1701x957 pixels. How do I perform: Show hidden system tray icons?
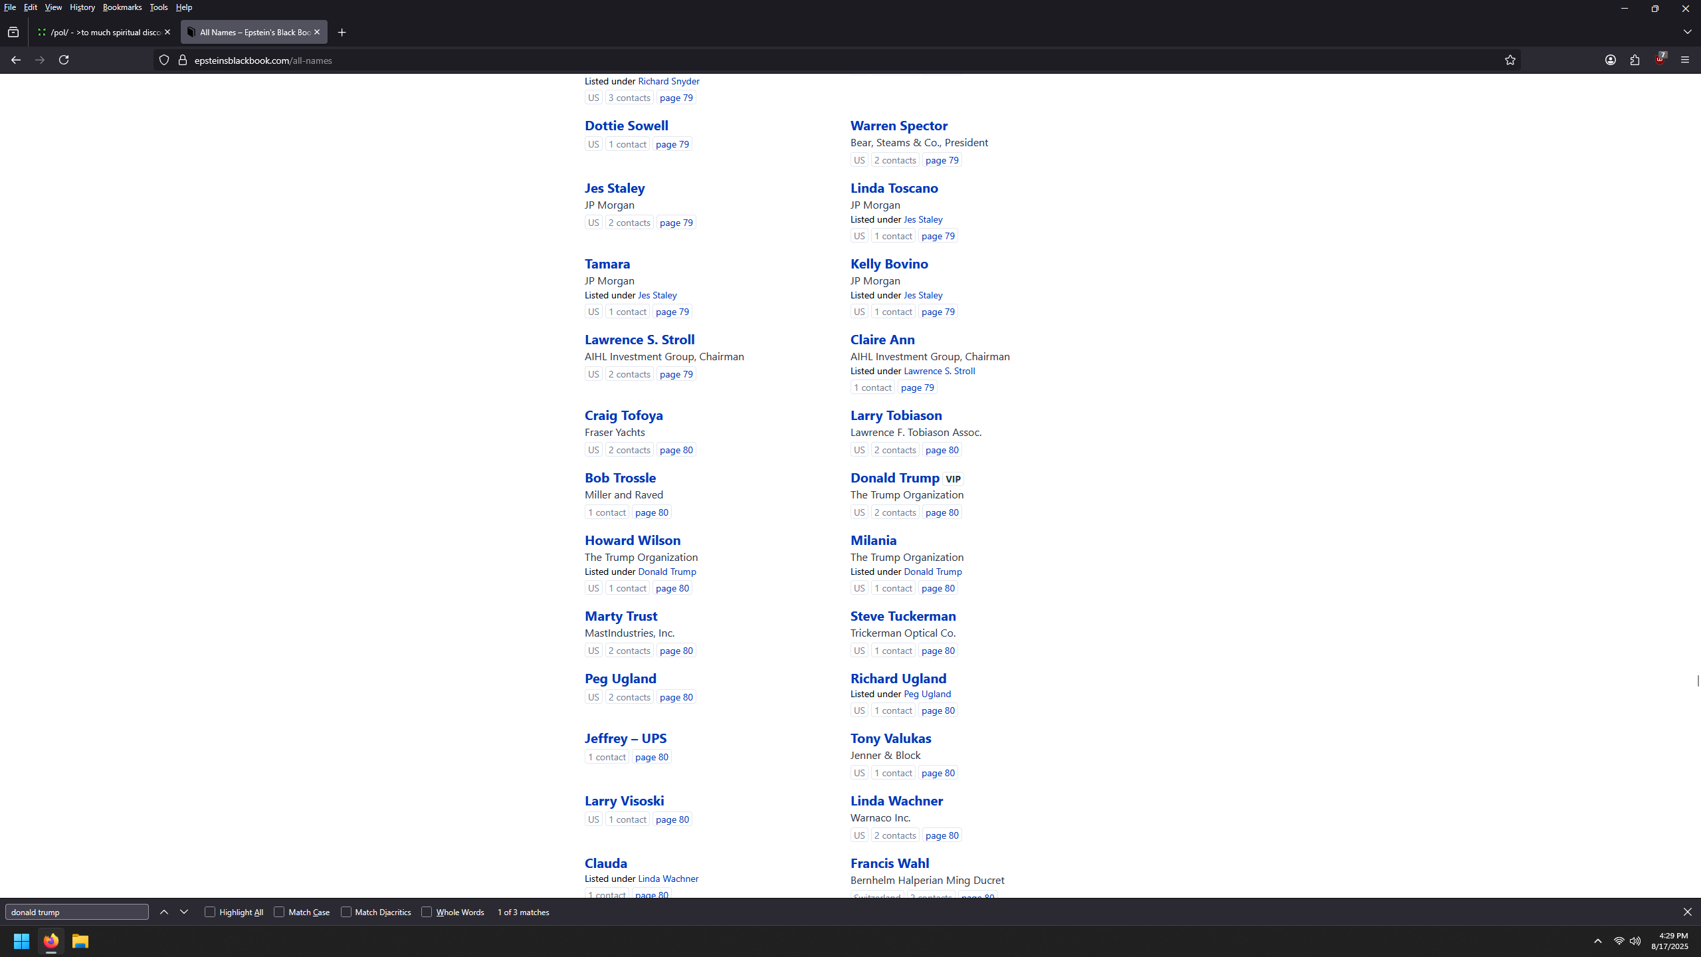click(1597, 941)
